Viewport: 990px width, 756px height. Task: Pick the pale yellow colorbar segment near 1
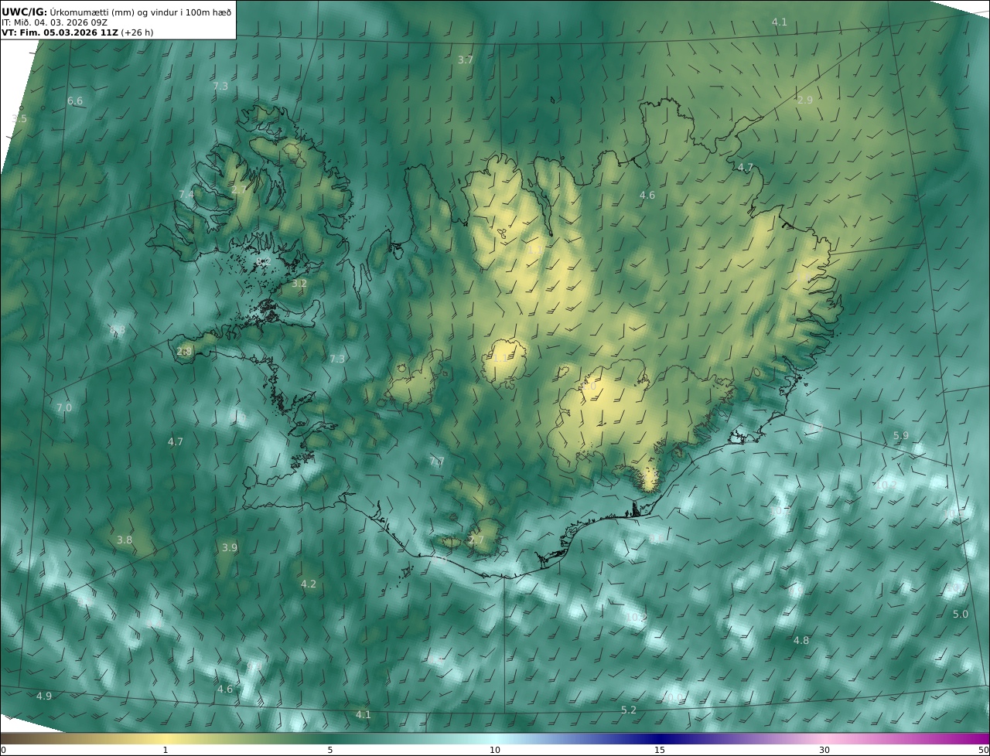point(166,738)
